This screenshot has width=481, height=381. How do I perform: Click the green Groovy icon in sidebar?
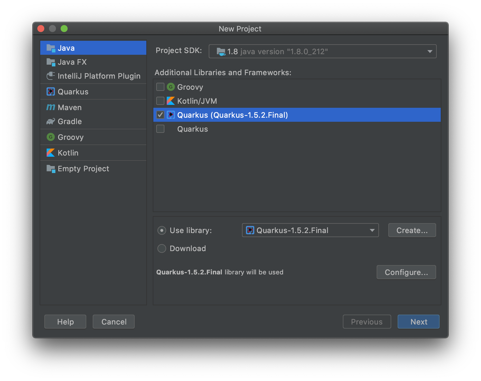pyautogui.click(x=51, y=137)
